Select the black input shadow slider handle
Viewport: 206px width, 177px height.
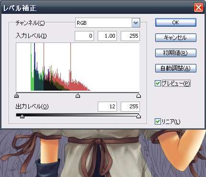point(16,96)
